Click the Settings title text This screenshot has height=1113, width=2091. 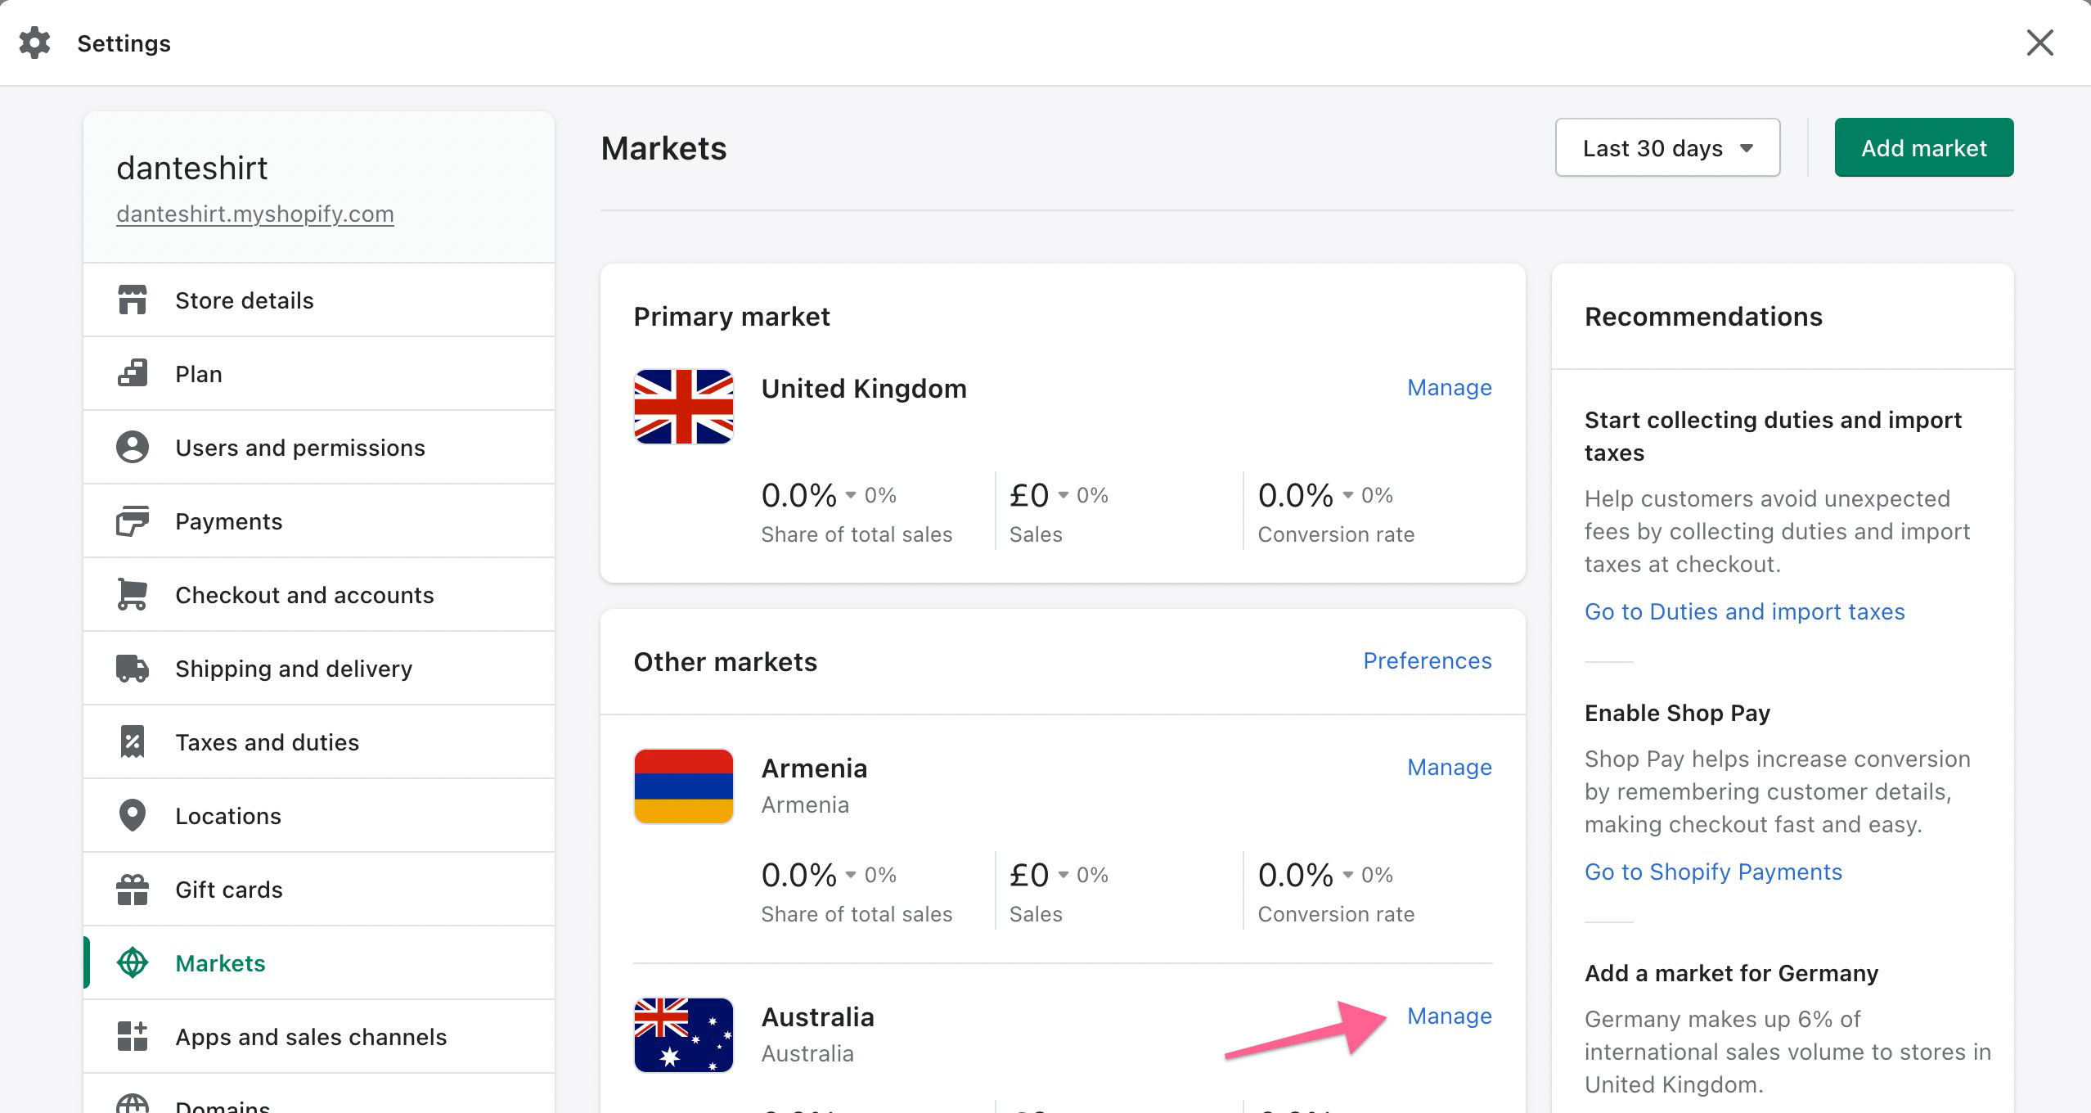124,43
